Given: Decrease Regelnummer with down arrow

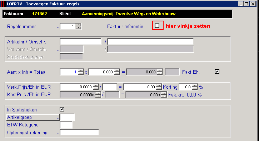Looking at the screenshot, I should pos(78,28).
